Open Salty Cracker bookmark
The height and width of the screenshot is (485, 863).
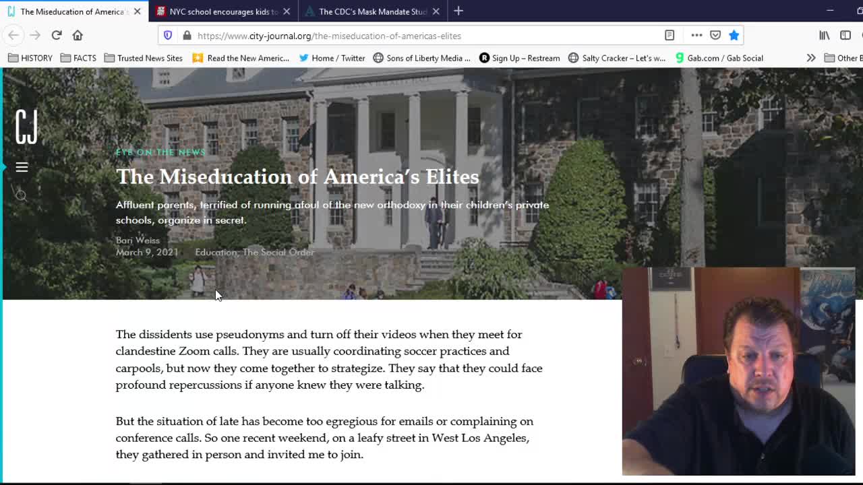tap(617, 58)
